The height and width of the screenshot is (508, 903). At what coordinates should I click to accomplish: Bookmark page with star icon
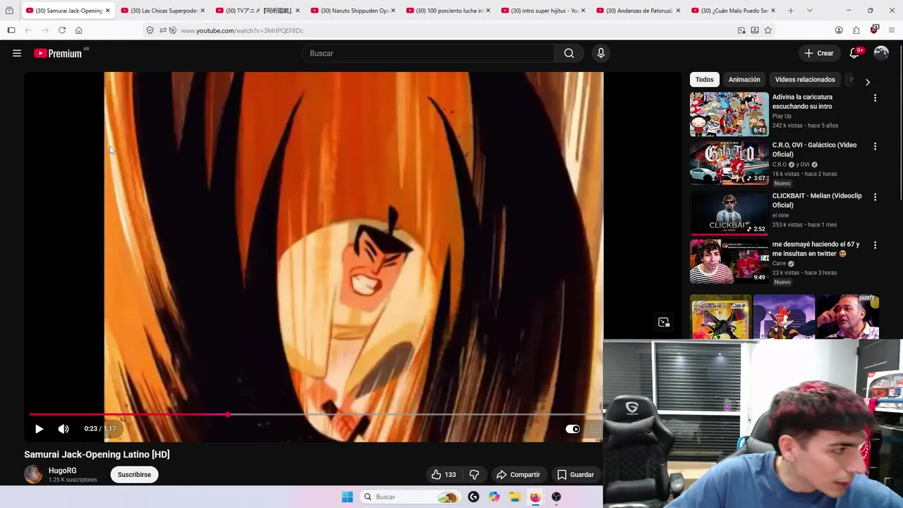pyautogui.click(x=768, y=30)
